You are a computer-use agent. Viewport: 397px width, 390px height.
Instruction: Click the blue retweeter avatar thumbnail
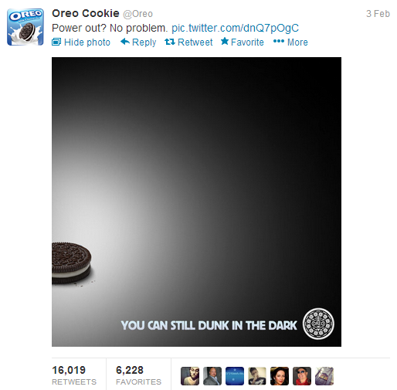(x=235, y=376)
